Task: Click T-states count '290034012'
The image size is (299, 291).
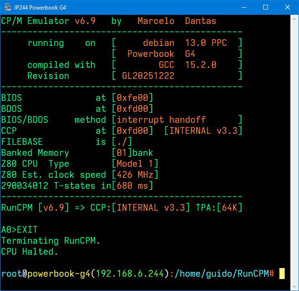Action: (25, 186)
